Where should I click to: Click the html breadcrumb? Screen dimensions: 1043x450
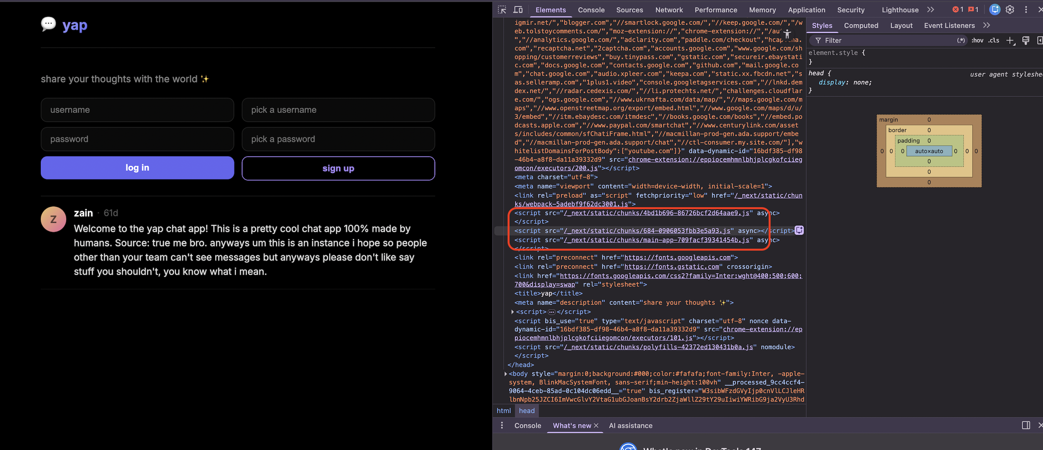[504, 411]
